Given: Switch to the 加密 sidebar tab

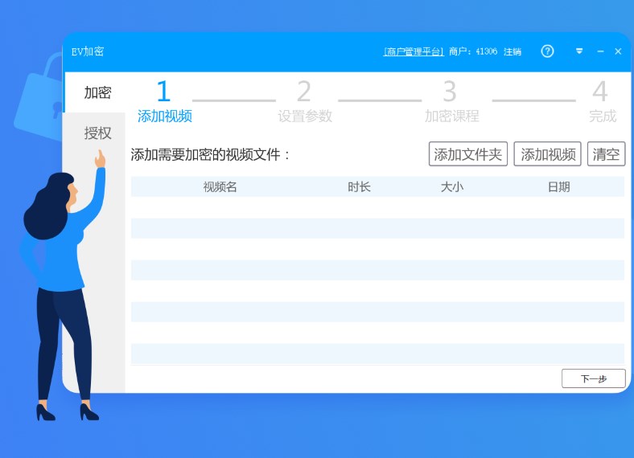Looking at the screenshot, I should 97,92.
